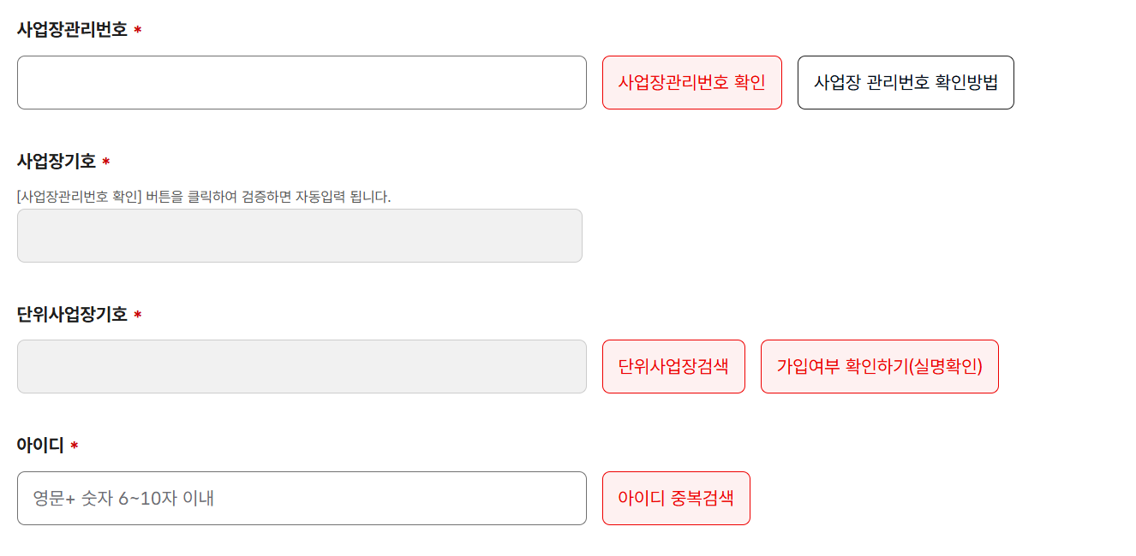Click inside the 사업장관리번호 input box
Screen dimensions: 1136x556
[x=300, y=82]
